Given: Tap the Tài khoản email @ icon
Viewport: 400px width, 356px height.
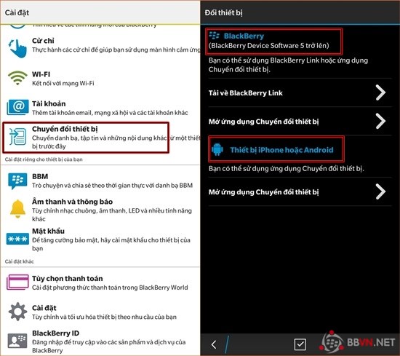Looking at the screenshot, I should (x=17, y=107).
